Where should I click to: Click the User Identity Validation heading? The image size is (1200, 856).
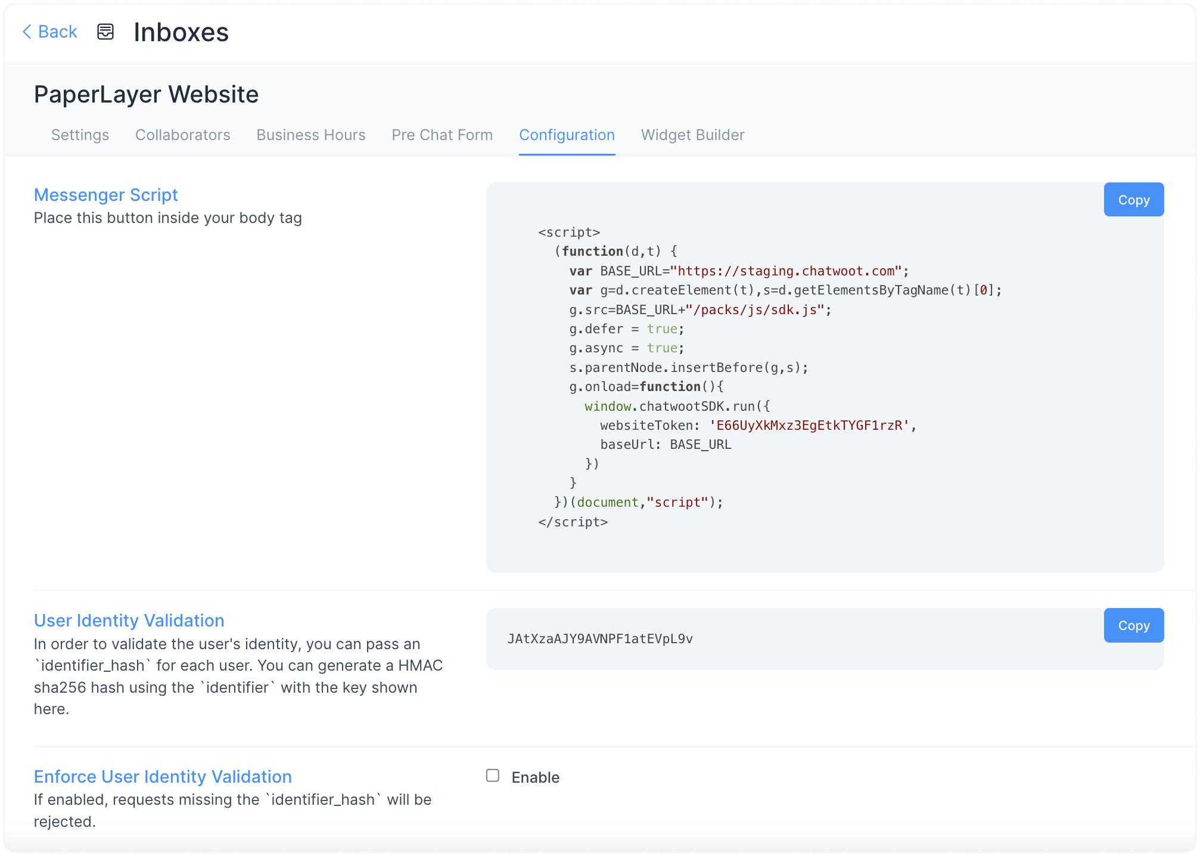click(129, 621)
